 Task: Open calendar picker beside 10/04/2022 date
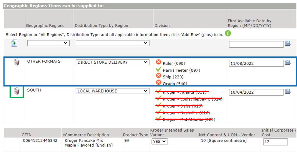[x=288, y=91]
